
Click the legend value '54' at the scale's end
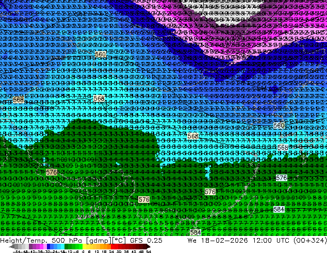click(x=148, y=251)
